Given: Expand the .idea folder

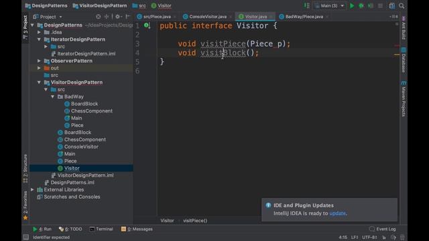Looking at the screenshot, I should 39,32.
